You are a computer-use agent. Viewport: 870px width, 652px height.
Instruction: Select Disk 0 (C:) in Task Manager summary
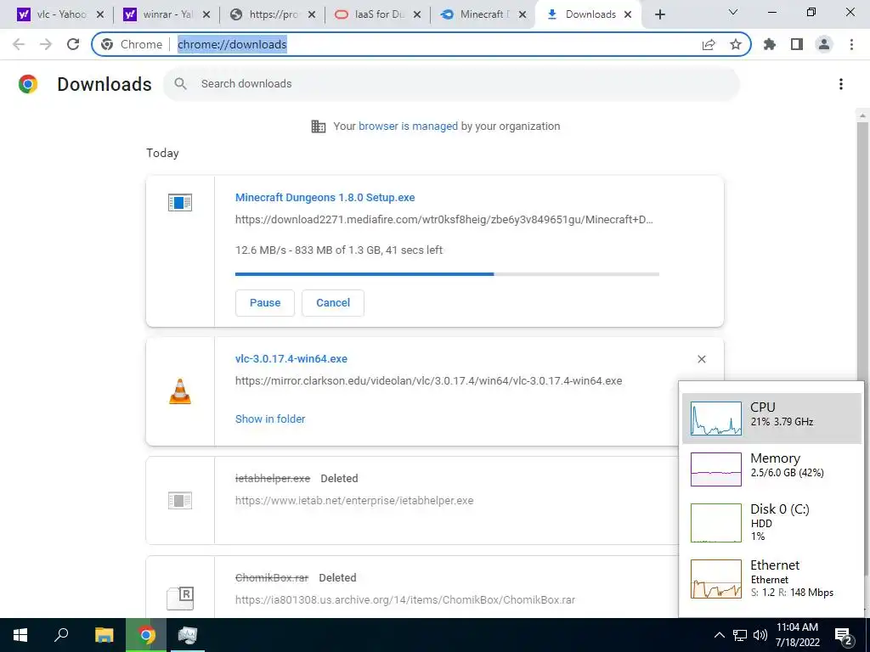[771, 522]
